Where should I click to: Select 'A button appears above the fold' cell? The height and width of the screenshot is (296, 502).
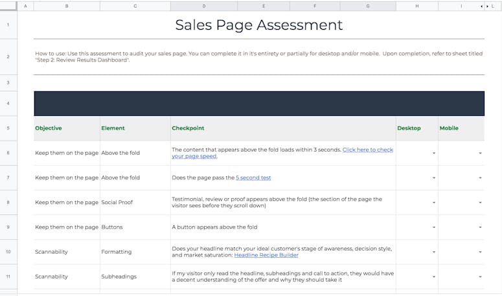coord(283,227)
